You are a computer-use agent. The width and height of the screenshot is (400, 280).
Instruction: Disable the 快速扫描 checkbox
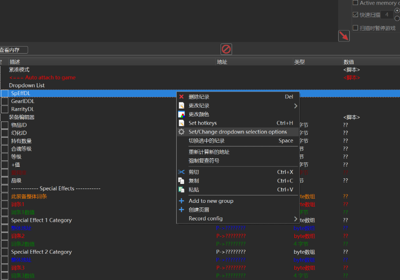pos(355,15)
